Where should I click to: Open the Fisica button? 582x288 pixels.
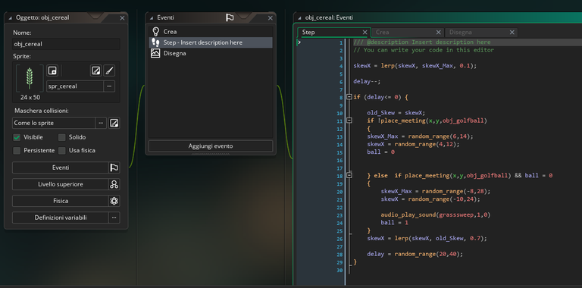click(x=60, y=201)
